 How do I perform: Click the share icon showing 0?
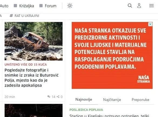[x=58, y=97]
